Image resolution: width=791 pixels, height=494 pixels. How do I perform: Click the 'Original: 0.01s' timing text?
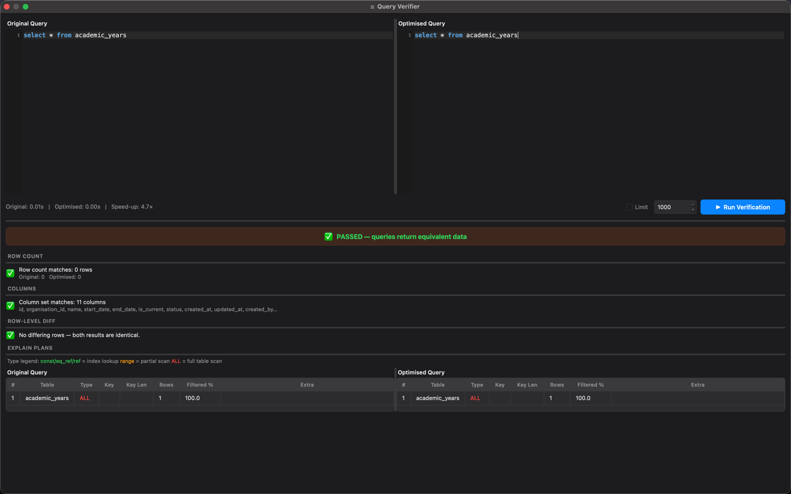pyautogui.click(x=25, y=207)
